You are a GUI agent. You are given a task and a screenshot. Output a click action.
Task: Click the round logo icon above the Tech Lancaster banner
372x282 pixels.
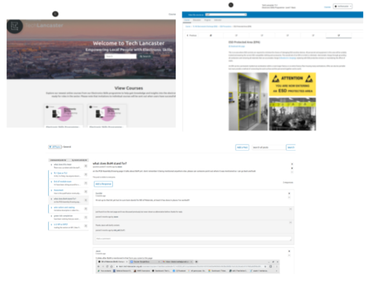[55, 14]
